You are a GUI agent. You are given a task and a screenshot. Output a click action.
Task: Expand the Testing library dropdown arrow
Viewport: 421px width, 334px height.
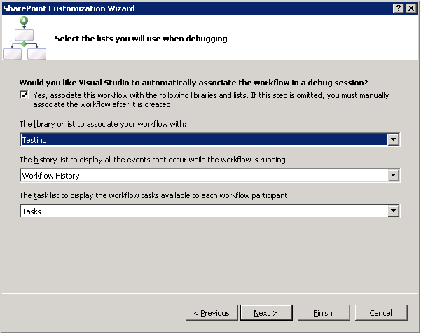(394, 140)
